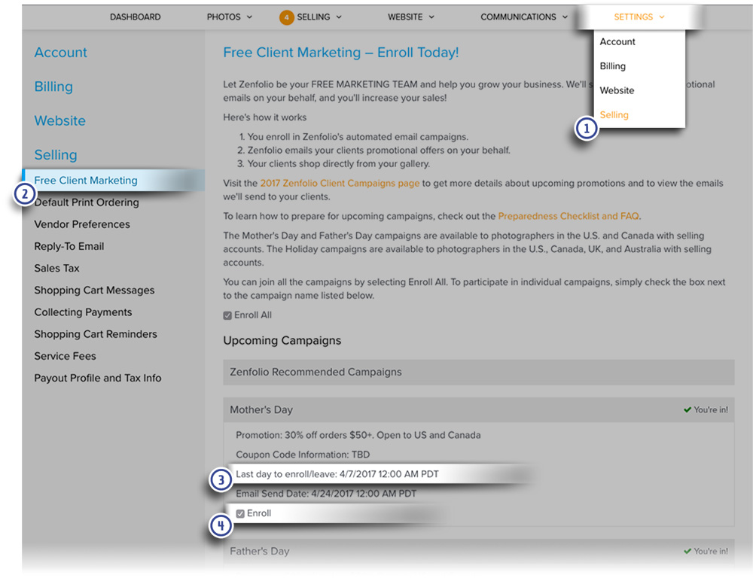753x584 pixels.
Task: Click the Mother's Day campaign header
Action: 478,410
